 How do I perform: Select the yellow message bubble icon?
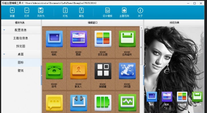pos(54,103)
